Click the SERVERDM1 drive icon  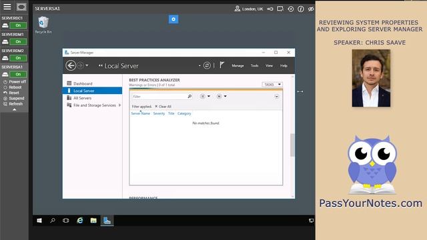[x=5, y=42]
